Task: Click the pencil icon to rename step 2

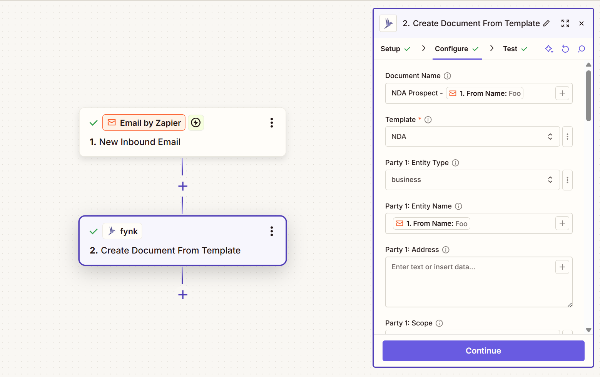Action: pos(547,23)
